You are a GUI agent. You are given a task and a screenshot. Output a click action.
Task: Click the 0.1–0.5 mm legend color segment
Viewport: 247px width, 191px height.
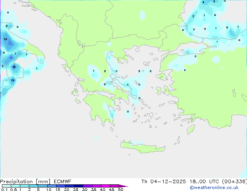coord(7,186)
